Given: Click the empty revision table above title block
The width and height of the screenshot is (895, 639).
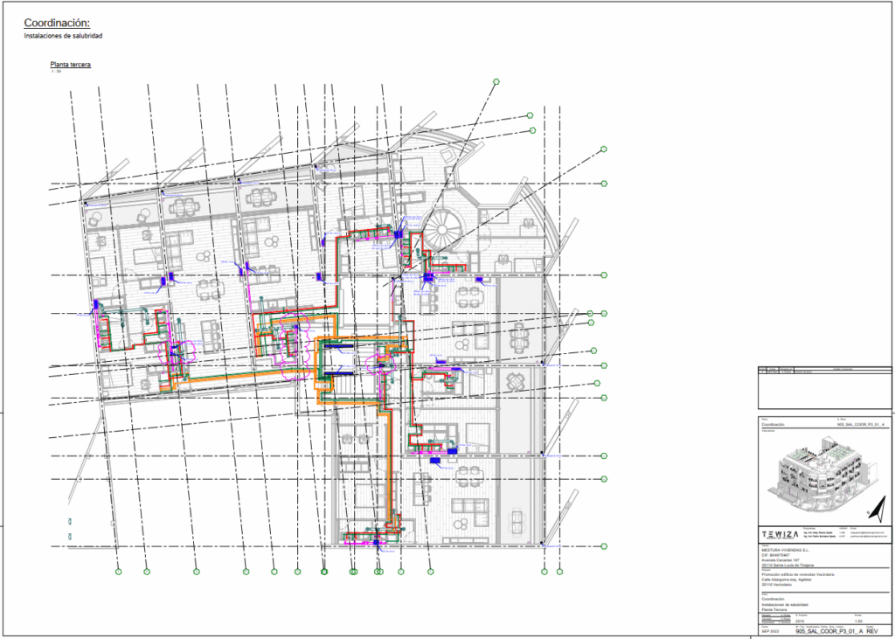Looking at the screenshot, I should point(822,389).
